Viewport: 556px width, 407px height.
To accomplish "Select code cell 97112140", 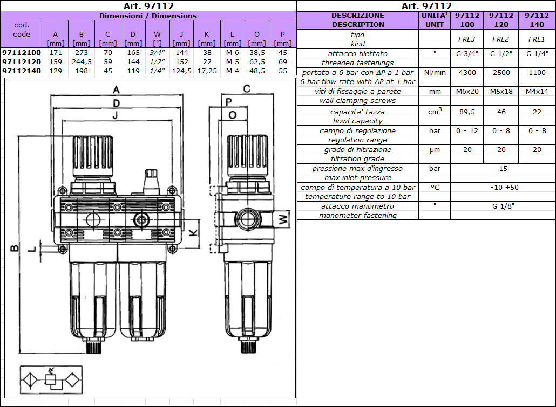I will tap(22, 71).
